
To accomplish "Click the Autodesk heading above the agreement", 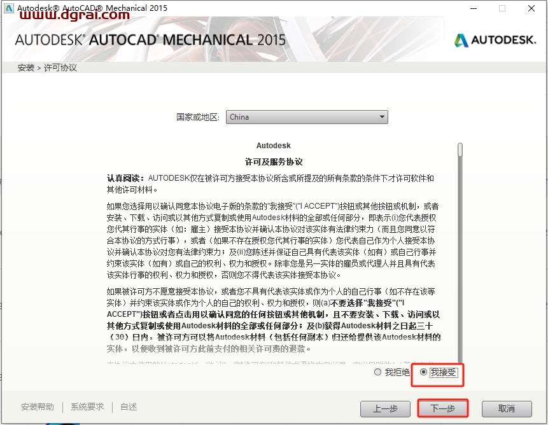I will (274, 145).
